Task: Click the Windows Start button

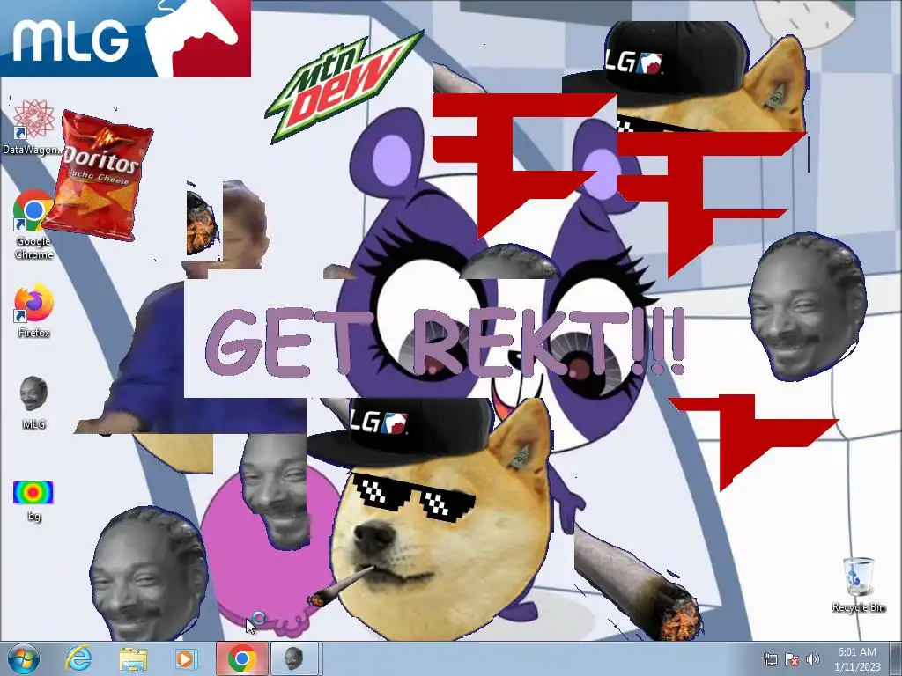Action: pos(24,658)
